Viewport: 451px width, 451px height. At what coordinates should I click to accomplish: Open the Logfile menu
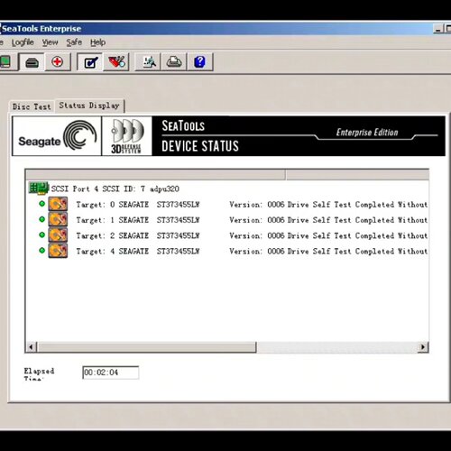[23, 42]
